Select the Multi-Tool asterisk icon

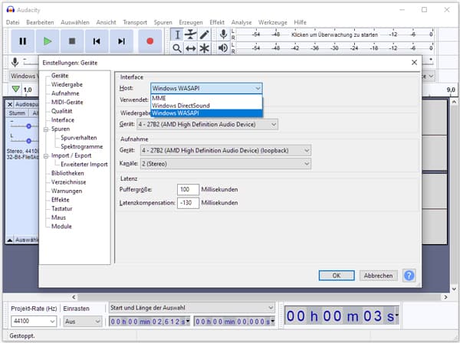click(204, 48)
